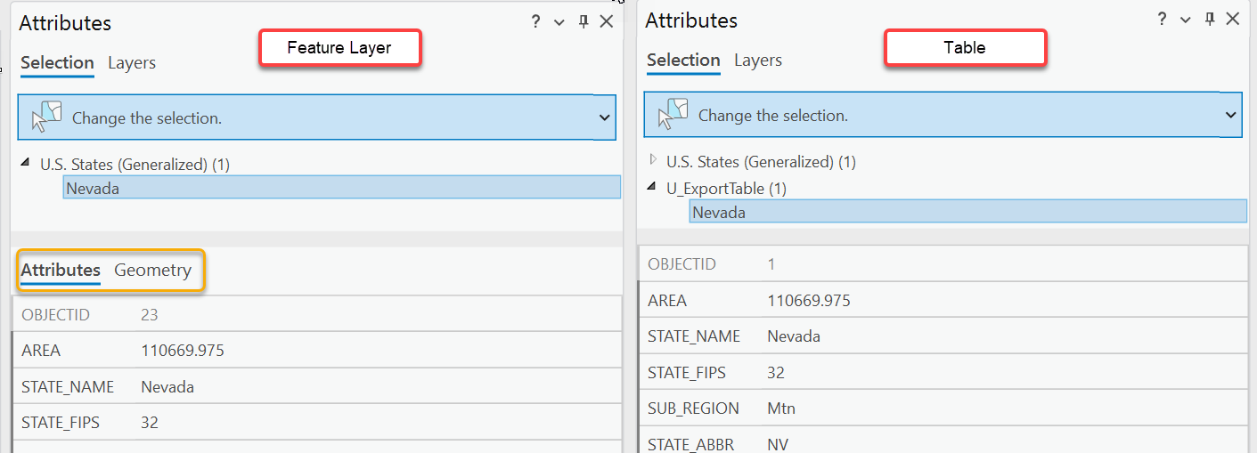Open the Geometry tab
This screenshot has height=453, width=1257.
coord(152,270)
